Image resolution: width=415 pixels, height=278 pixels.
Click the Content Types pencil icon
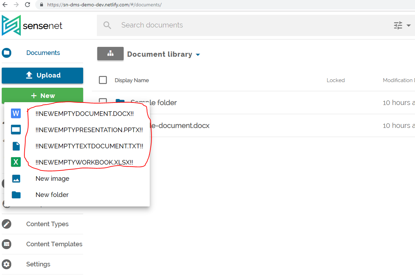click(x=6, y=224)
